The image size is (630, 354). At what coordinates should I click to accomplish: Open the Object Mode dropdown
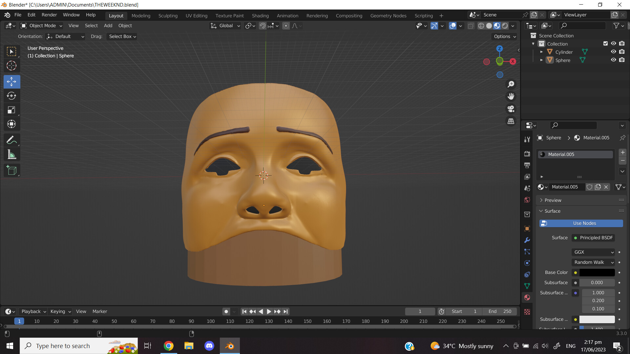point(41,26)
